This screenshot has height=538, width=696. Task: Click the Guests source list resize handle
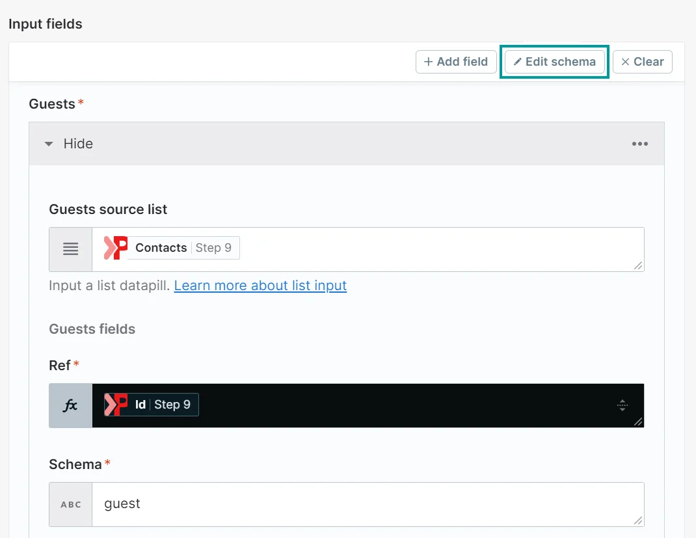(638, 265)
